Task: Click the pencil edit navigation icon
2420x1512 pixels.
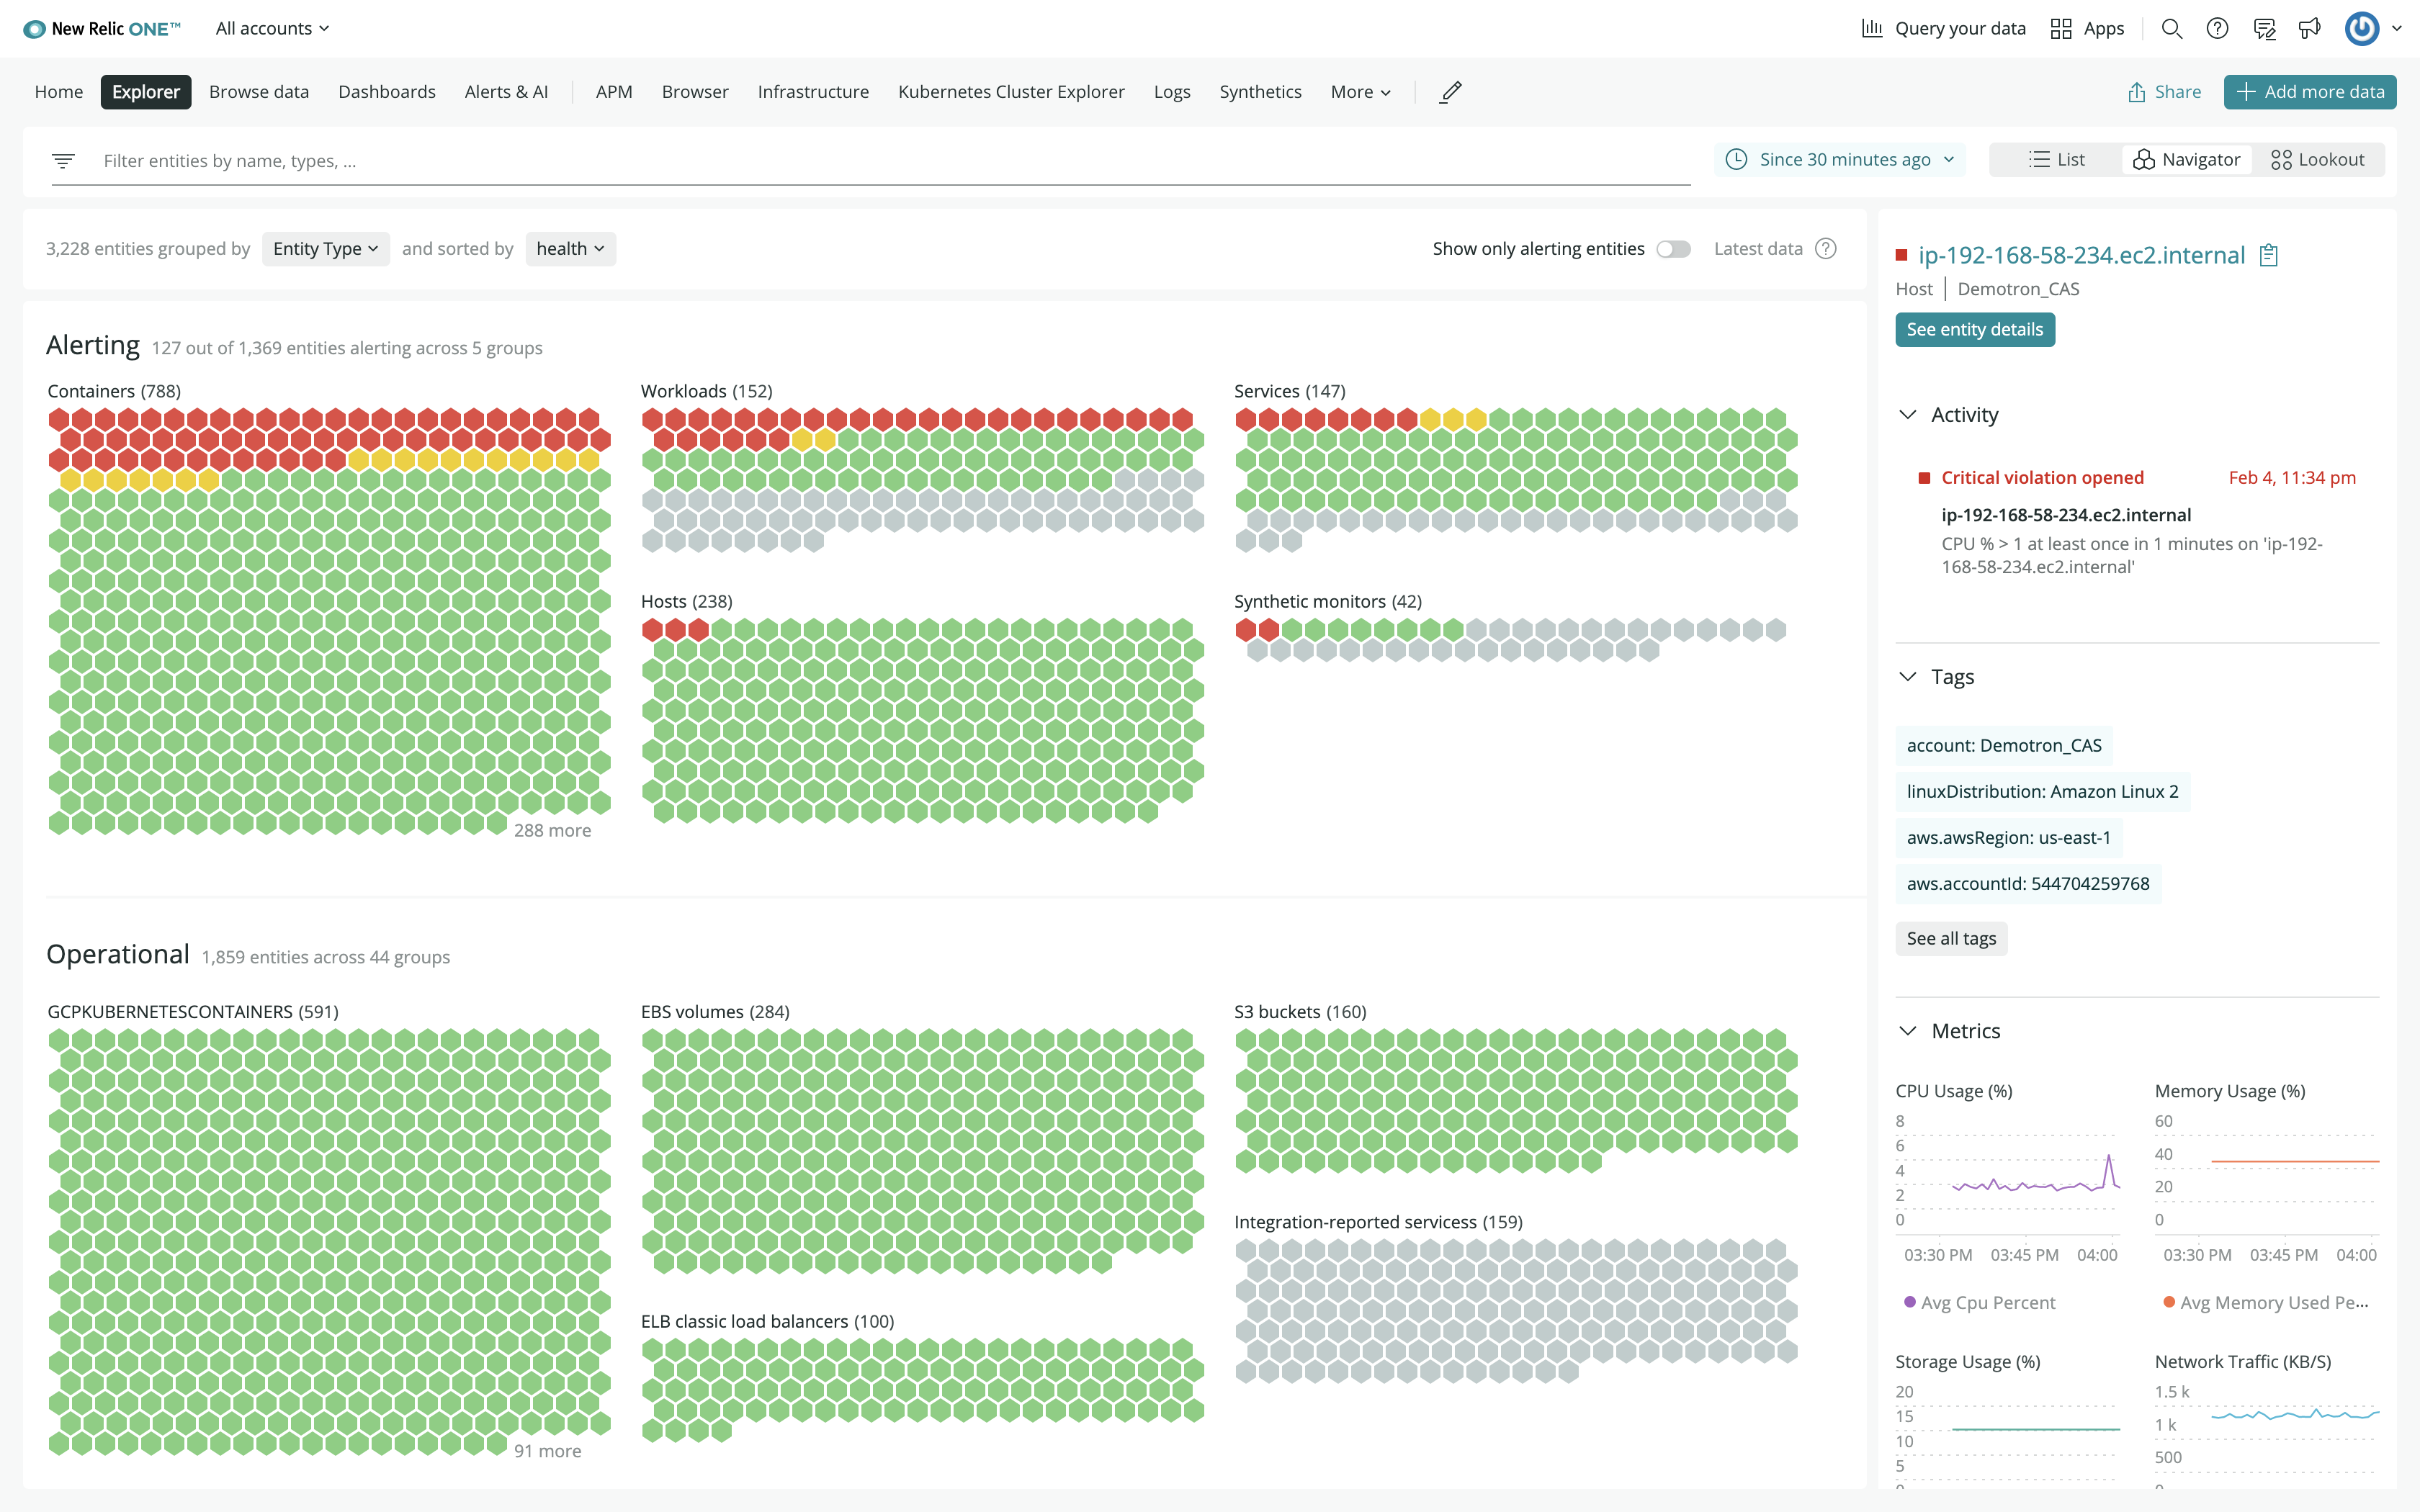Action: [1451, 92]
